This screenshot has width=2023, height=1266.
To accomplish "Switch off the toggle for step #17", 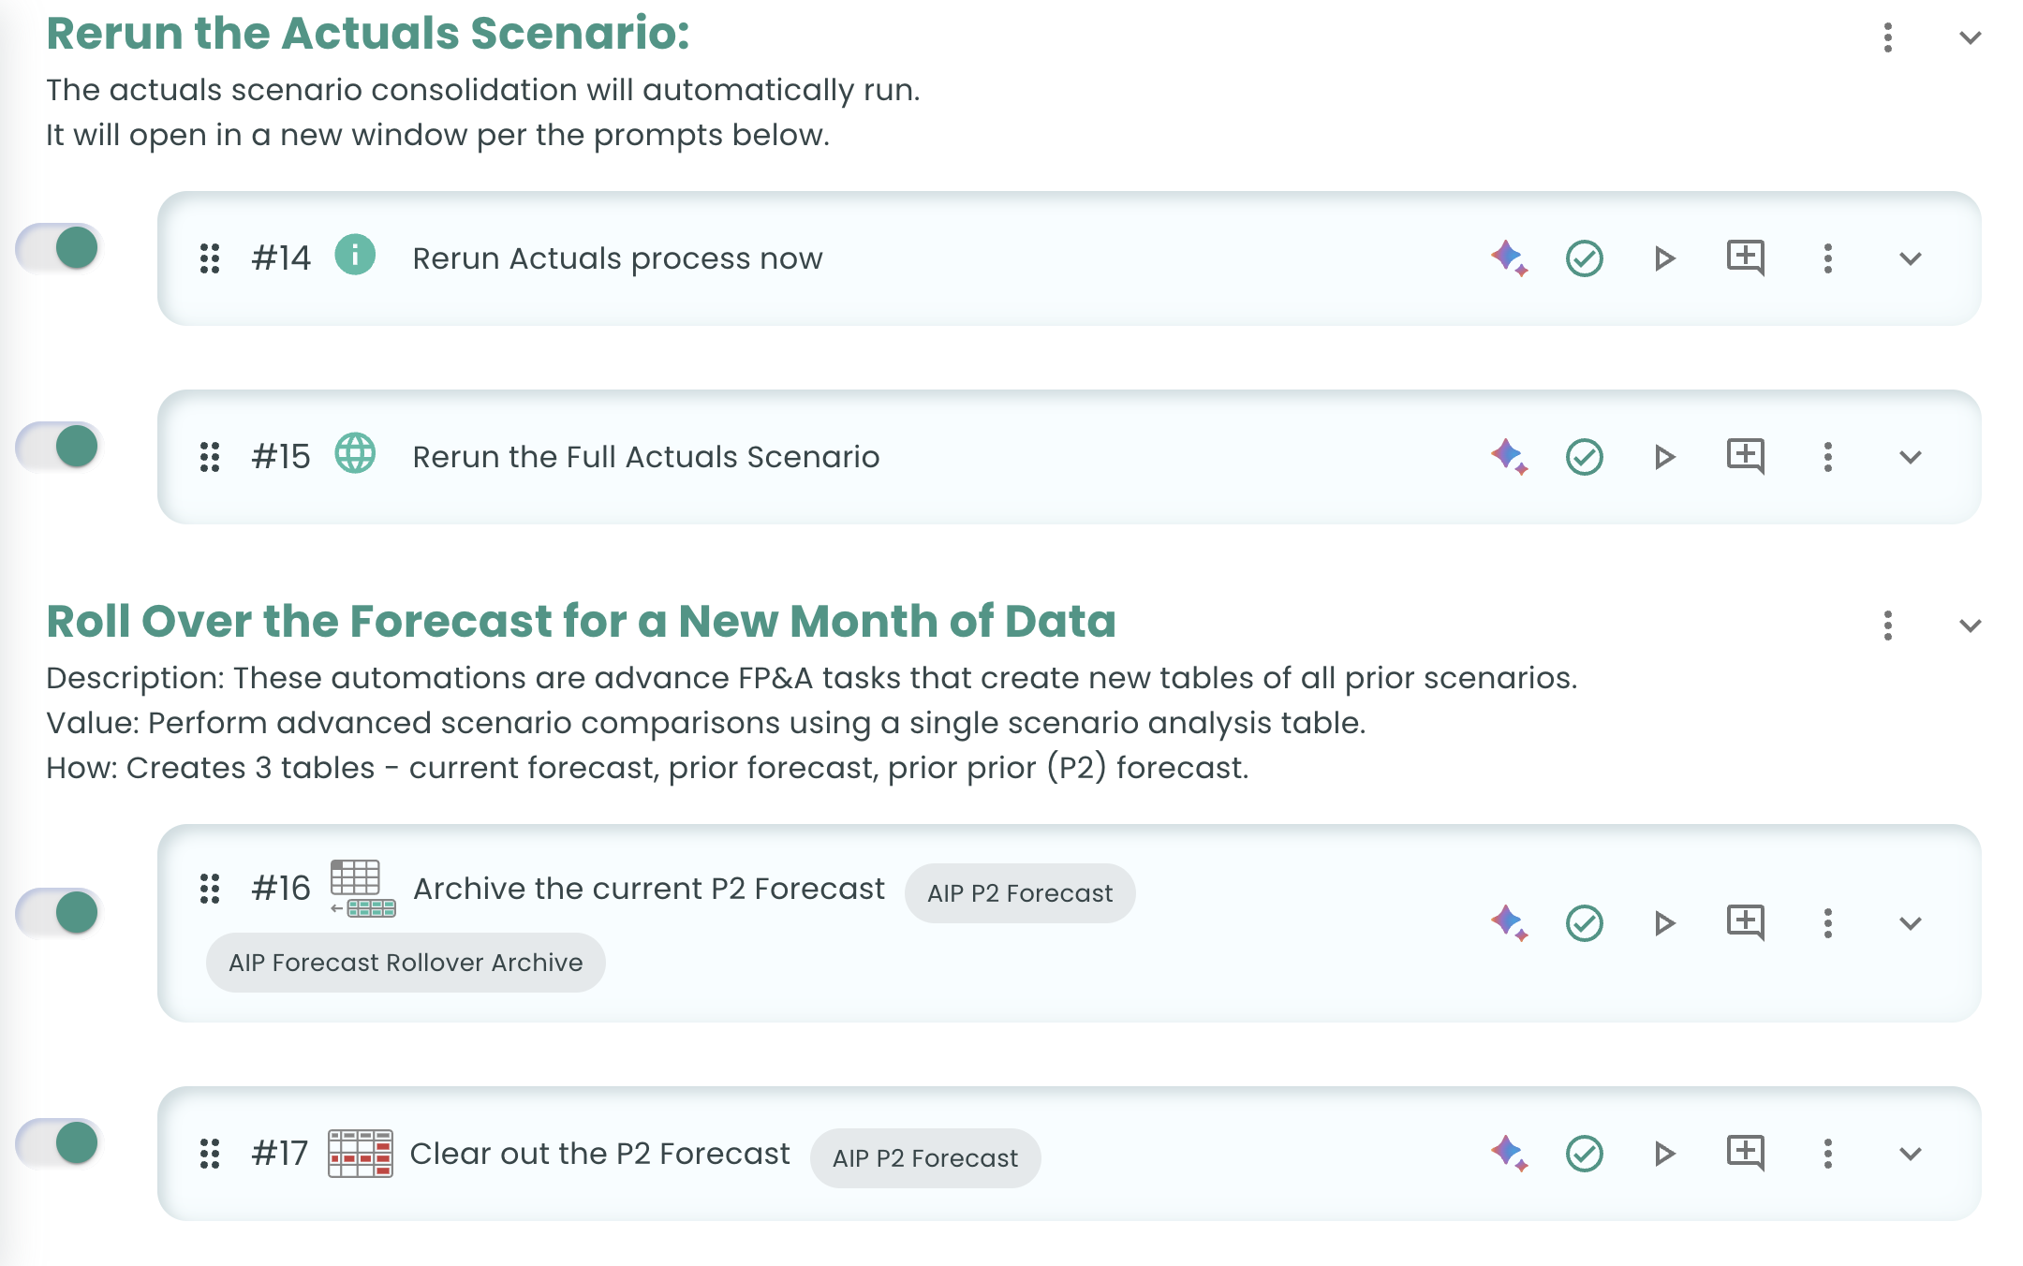I will 58,1143.
